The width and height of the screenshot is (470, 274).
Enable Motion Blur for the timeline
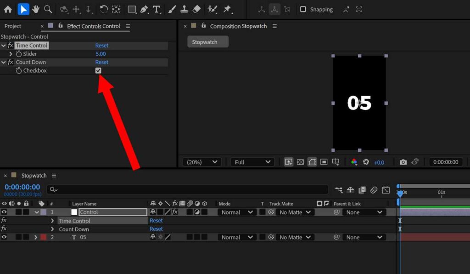click(374, 190)
